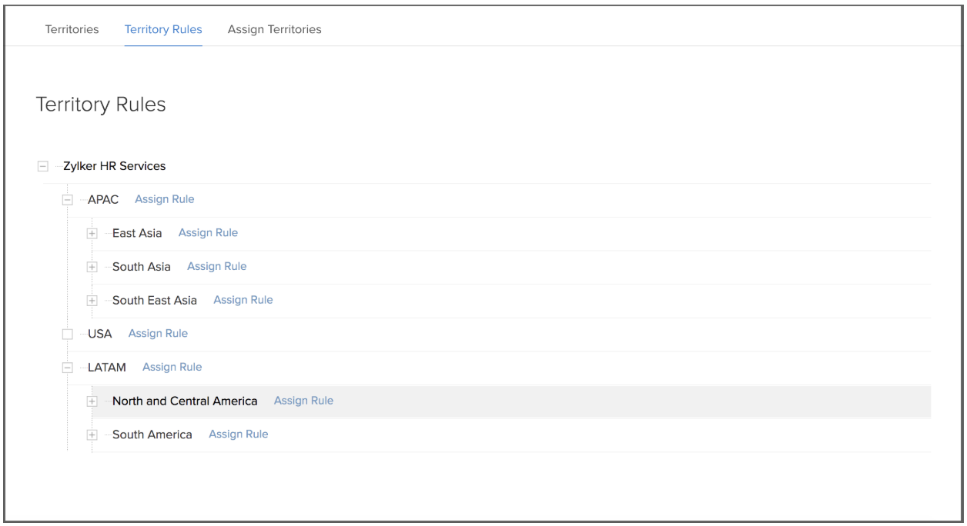This screenshot has height=526, width=967.
Task: Expand North and Central America node
Action: (92, 401)
